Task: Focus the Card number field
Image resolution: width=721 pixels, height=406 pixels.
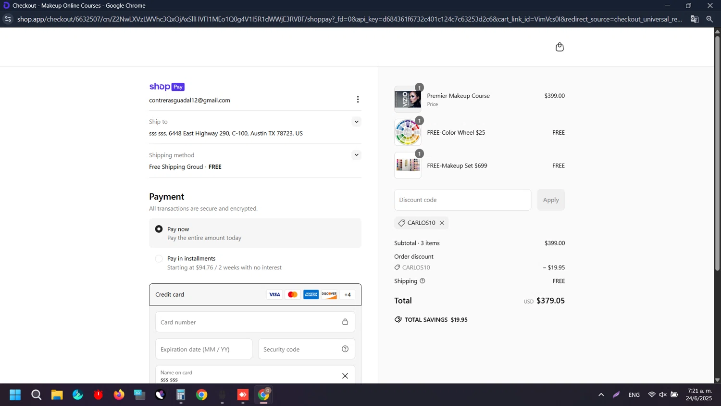Action: (255, 322)
